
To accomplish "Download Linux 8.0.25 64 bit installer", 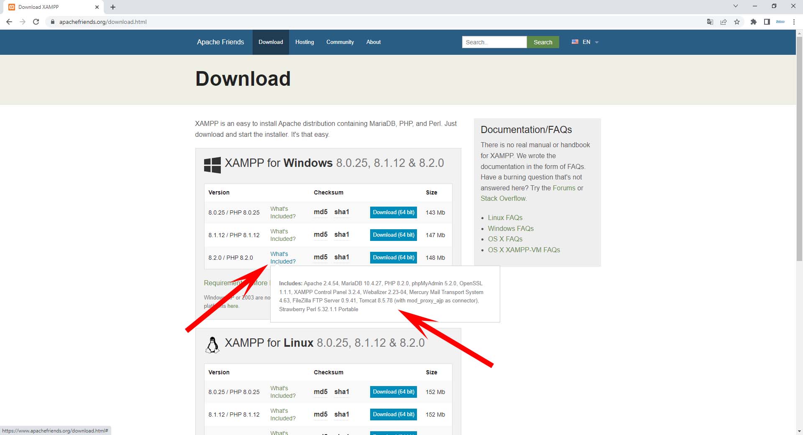I will click(394, 392).
